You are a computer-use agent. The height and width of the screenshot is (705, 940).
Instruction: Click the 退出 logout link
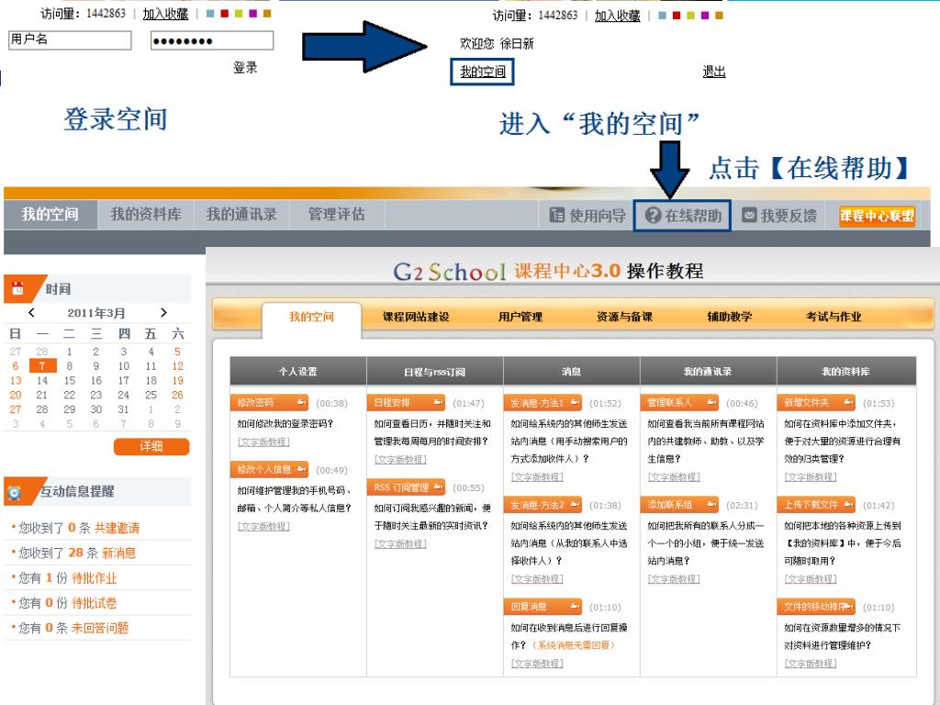tap(714, 72)
